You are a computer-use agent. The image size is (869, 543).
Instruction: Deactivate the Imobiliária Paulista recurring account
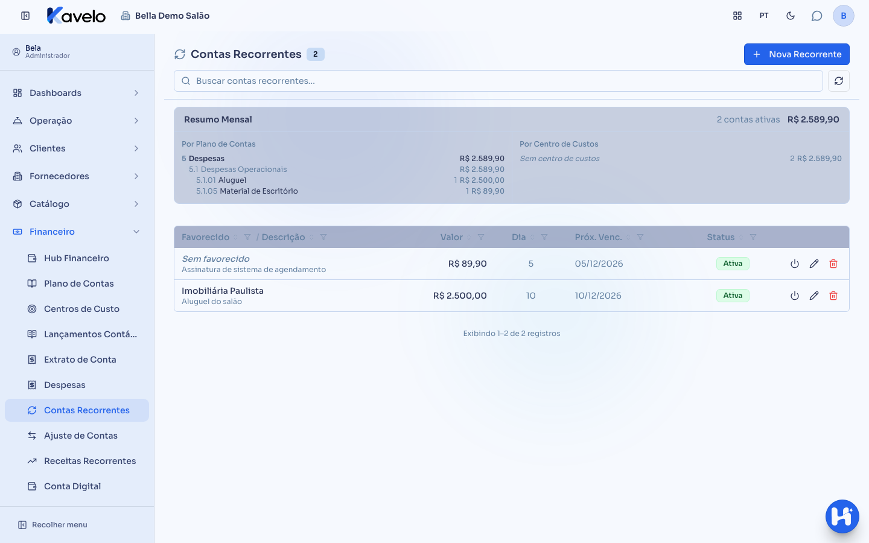[x=795, y=296]
